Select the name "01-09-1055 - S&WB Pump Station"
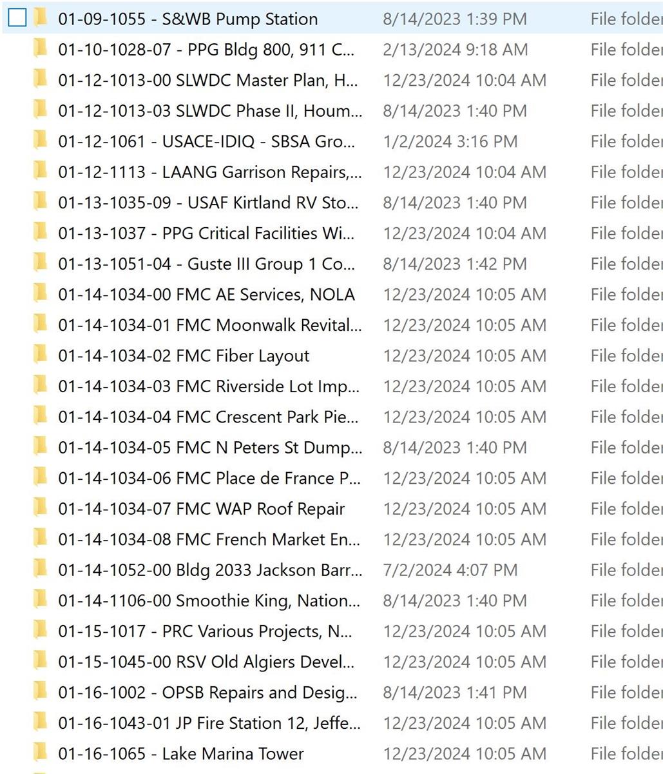The image size is (663, 774). [x=188, y=19]
